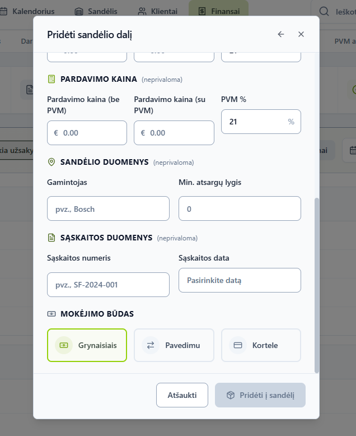Click the location pin icon by Sandėlio duomenys
The width and height of the screenshot is (356, 436).
coord(51,162)
